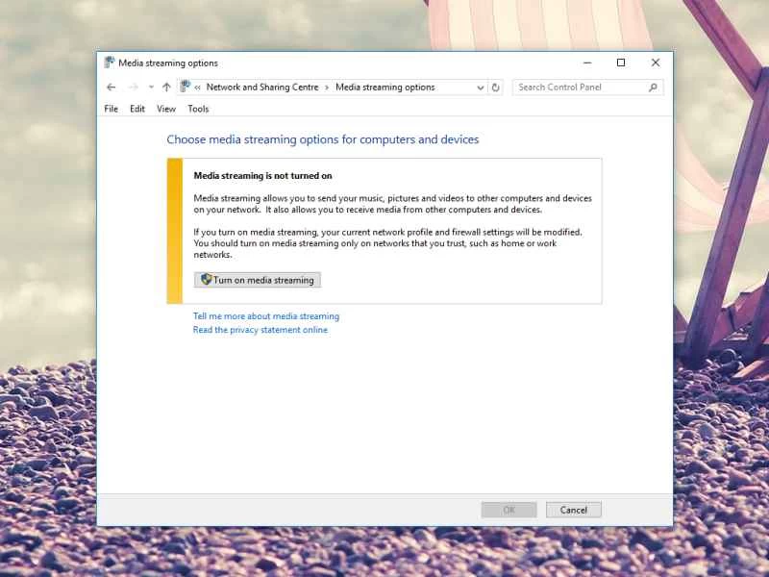Expand the collapsed breadcrumb double chevron

tap(199, 87)
